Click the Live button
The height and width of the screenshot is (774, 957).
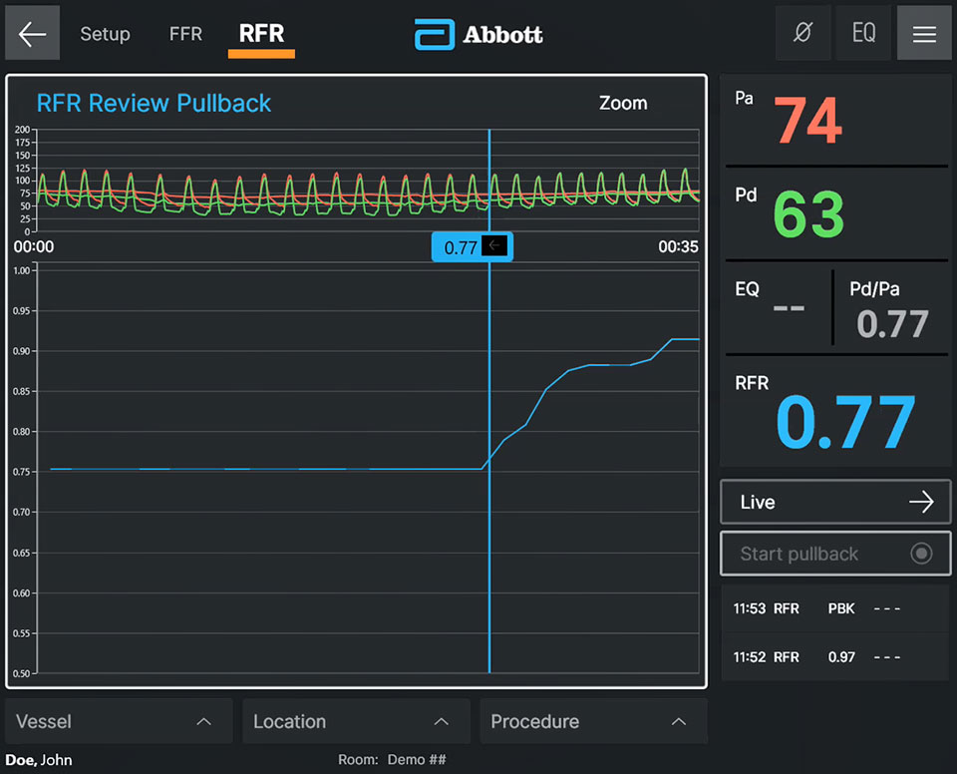pos(835,502)
